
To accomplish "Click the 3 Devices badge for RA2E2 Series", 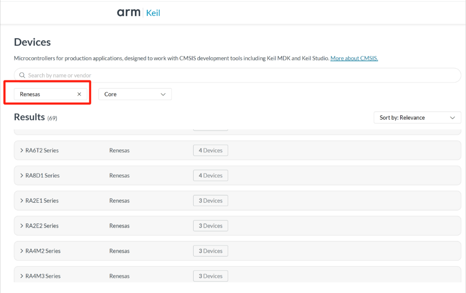I will coord(210,226).
